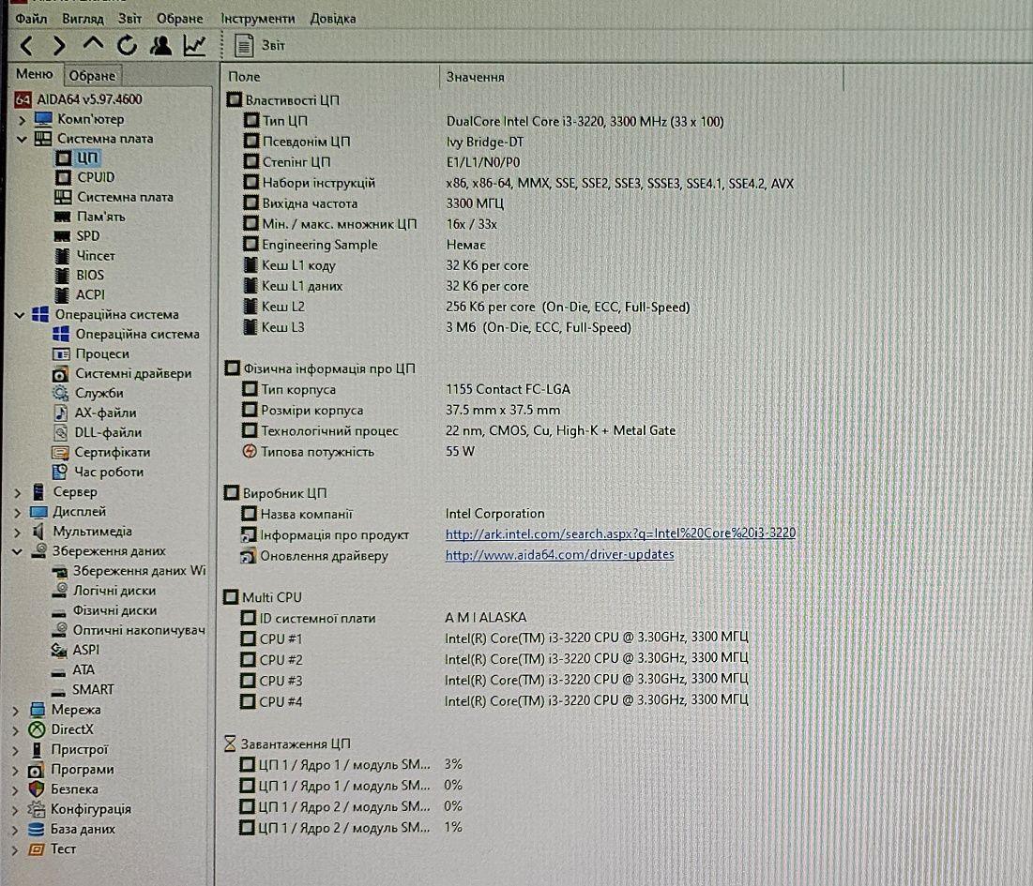Image resolution: width=1033 pixels, height=886 pixels.
Task: Expand the Дисплей tree node
Action: [x=18, y=512]
